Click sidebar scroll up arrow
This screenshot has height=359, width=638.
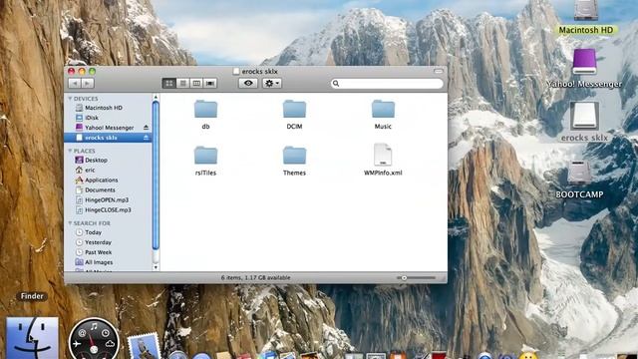point(156,97)
